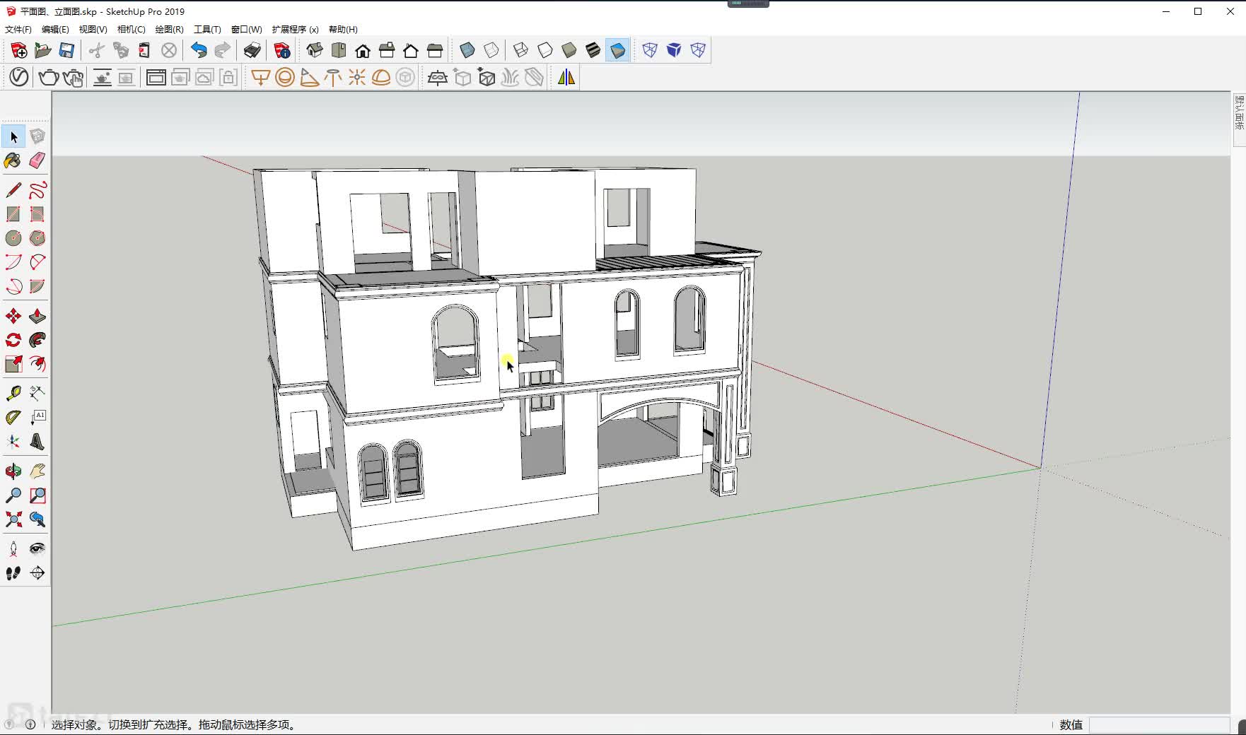Select the Circle tool
Viewport: 1246px width, 735px height.
13,238
